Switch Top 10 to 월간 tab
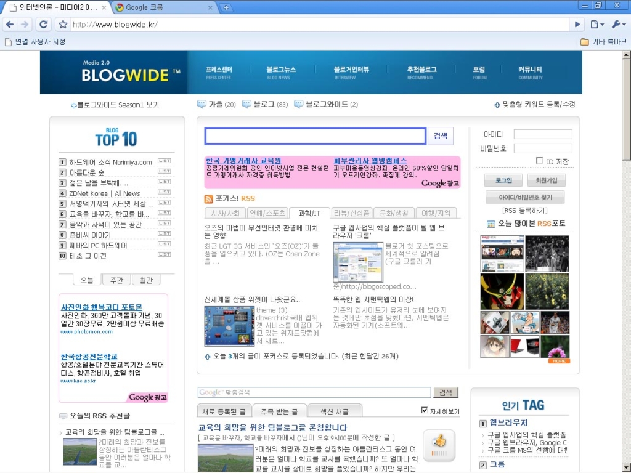 146,280
